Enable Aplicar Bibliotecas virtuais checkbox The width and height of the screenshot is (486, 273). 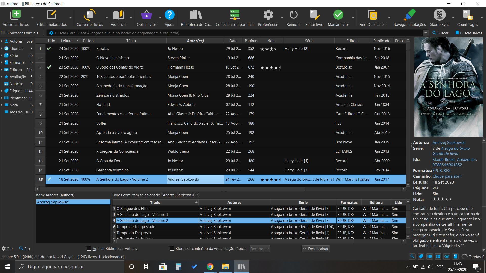89,248
